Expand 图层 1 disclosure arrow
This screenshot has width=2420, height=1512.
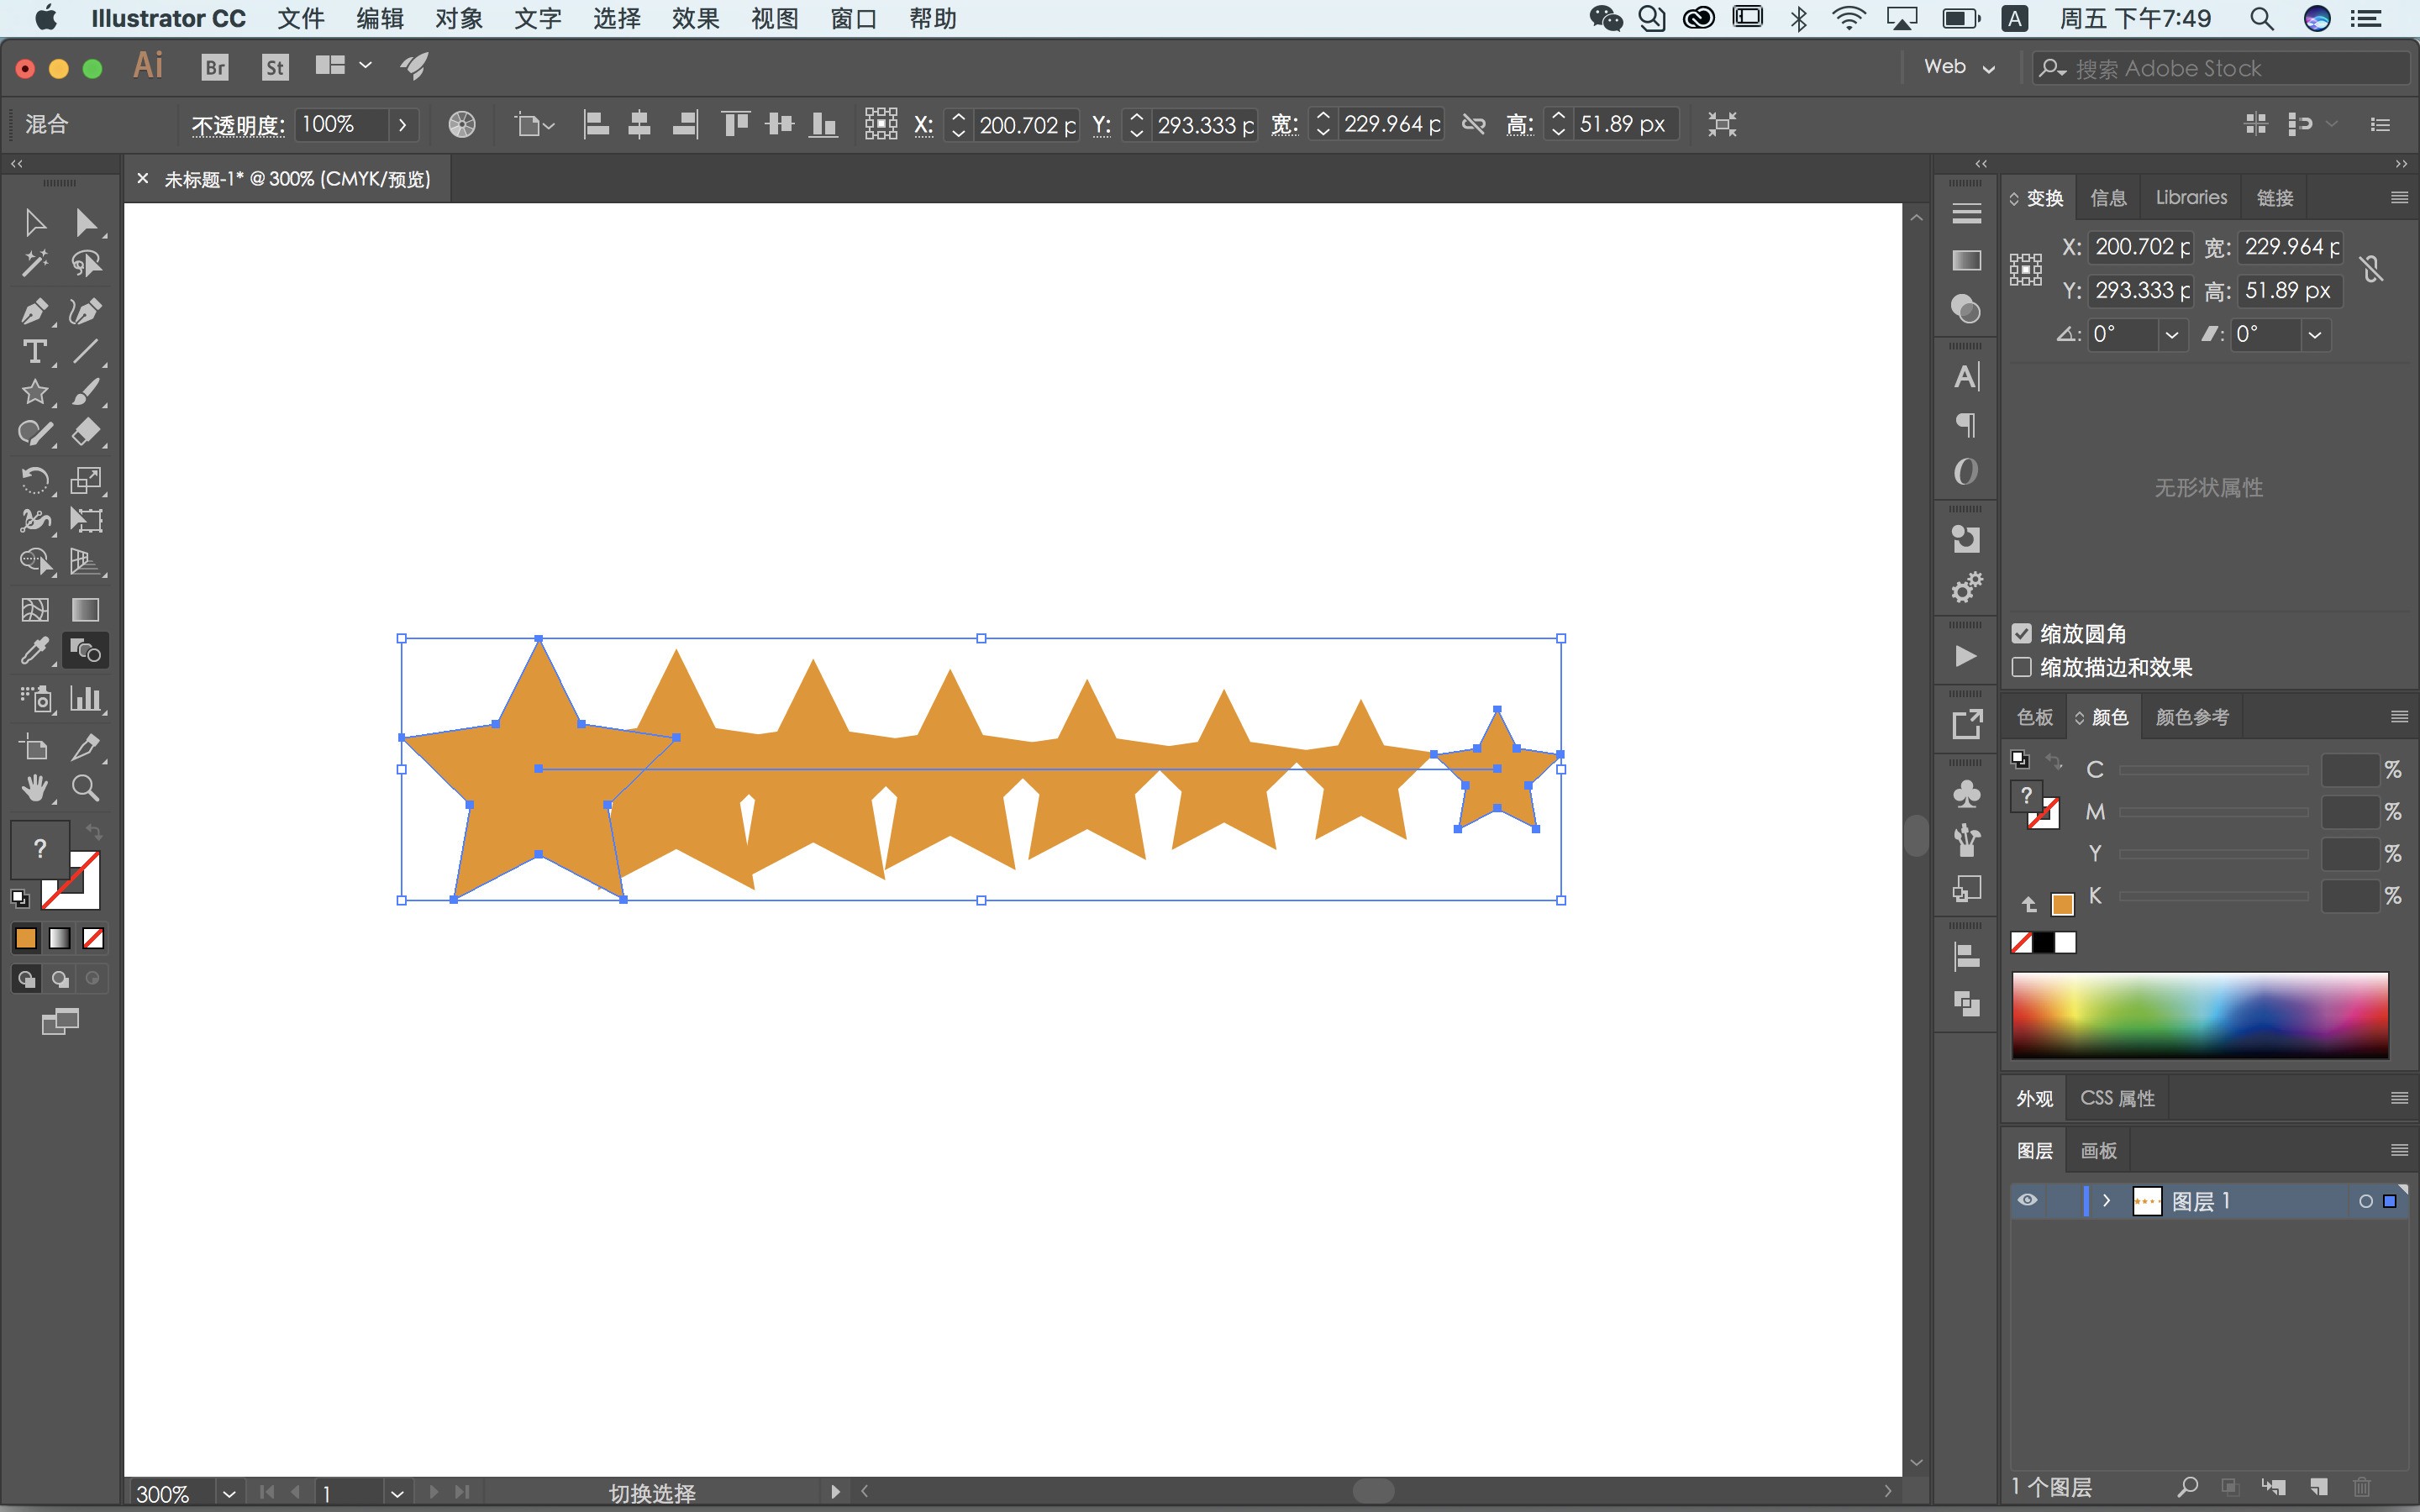pyautogui.click(x=2106, y=1200)
